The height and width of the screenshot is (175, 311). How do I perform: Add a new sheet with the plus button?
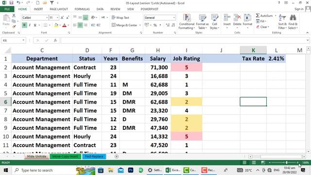(117, 157)
